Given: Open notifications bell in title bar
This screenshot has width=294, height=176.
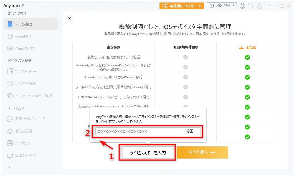Looking at the screenshot, I should (x=242, y=6).
